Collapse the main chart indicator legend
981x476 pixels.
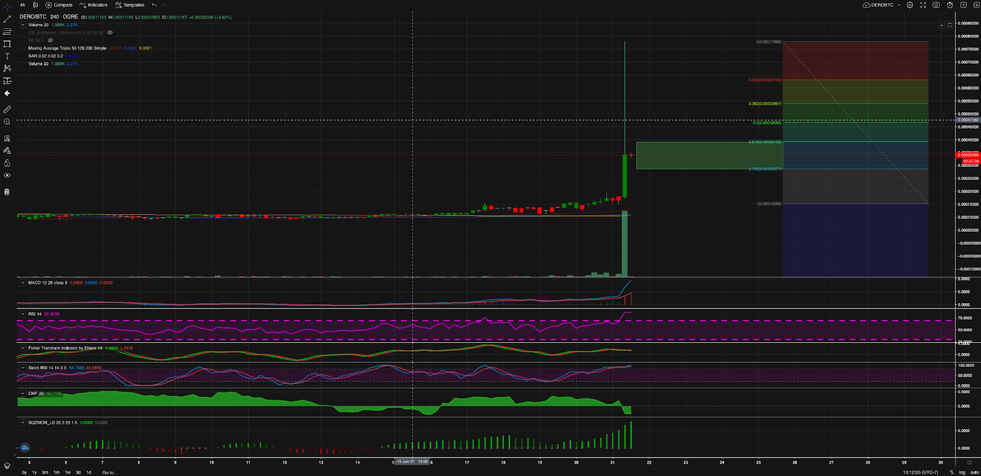click(23, 25)
